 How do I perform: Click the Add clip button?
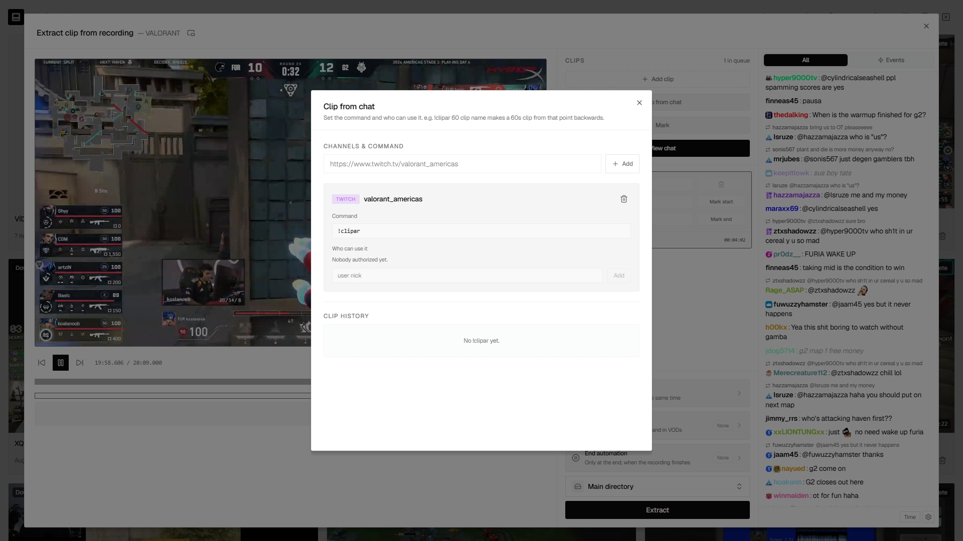(658, 79)
